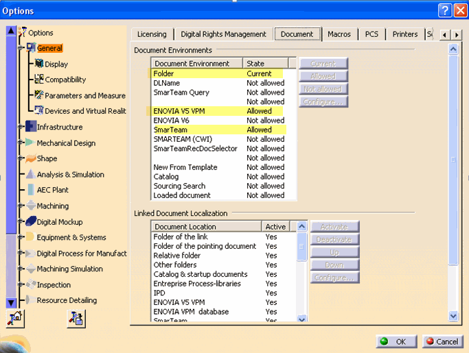
Task: Click the Mechanical Design category icon
Action: 31,143
